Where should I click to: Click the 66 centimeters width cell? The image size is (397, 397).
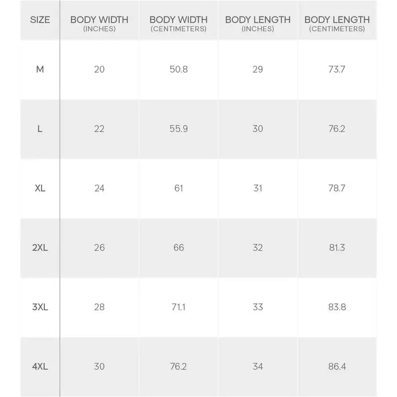pos(179,248)
